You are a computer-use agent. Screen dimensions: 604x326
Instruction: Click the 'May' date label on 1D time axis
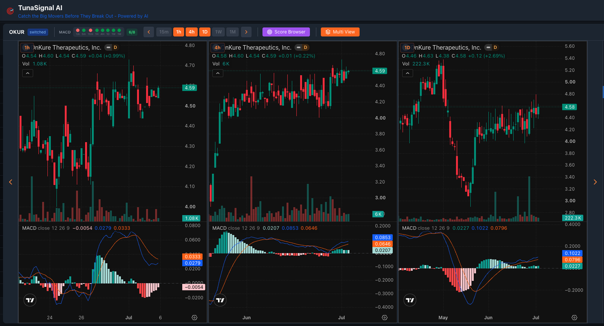tap(443, 317)
